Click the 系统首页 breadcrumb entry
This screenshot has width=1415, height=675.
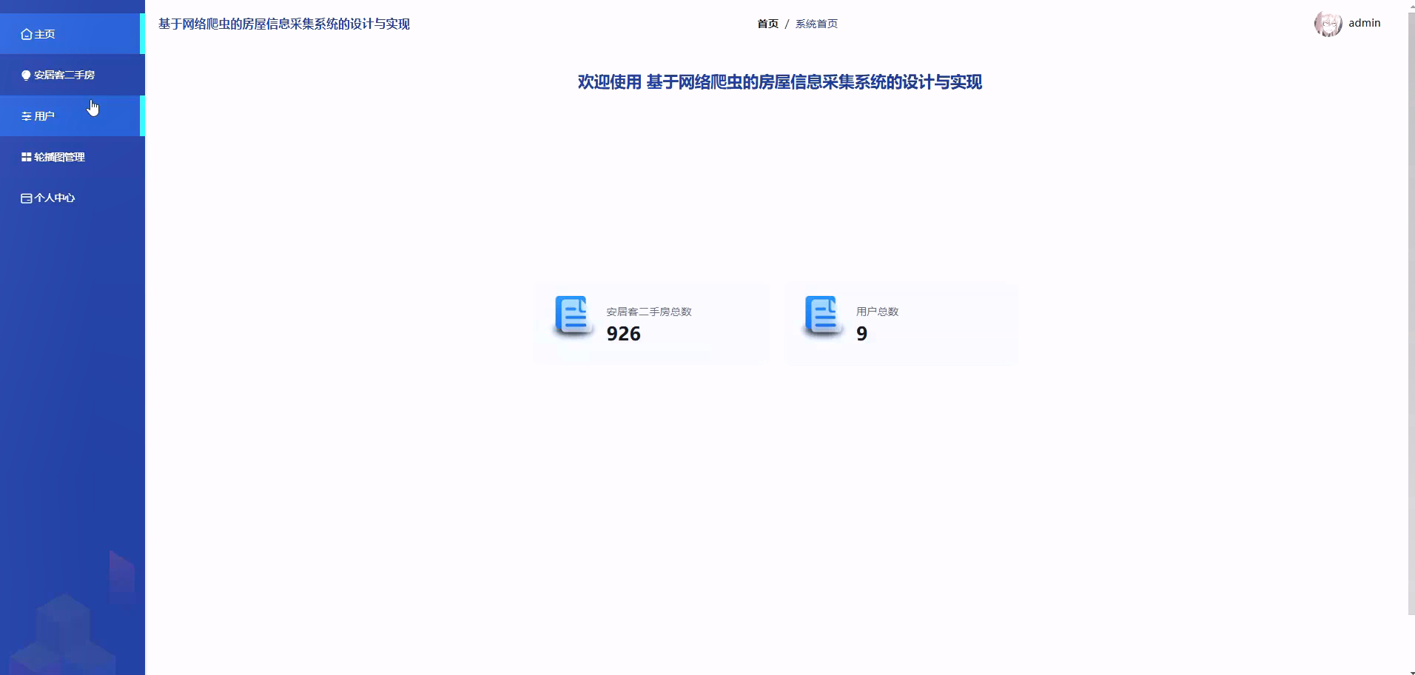pyautogui.click(x=816, y=23)
